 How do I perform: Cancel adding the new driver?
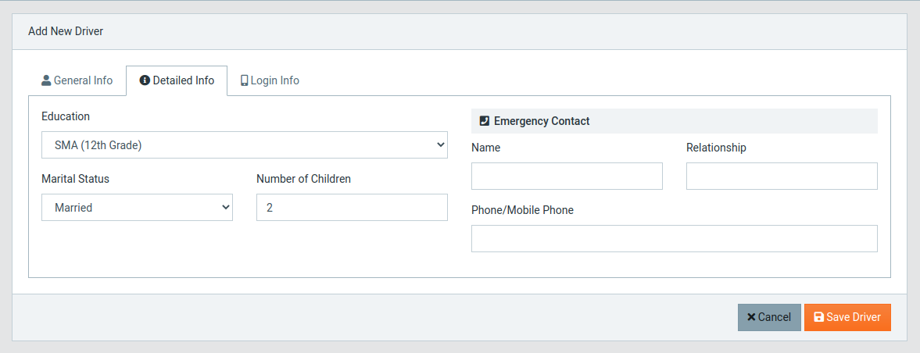769,317
